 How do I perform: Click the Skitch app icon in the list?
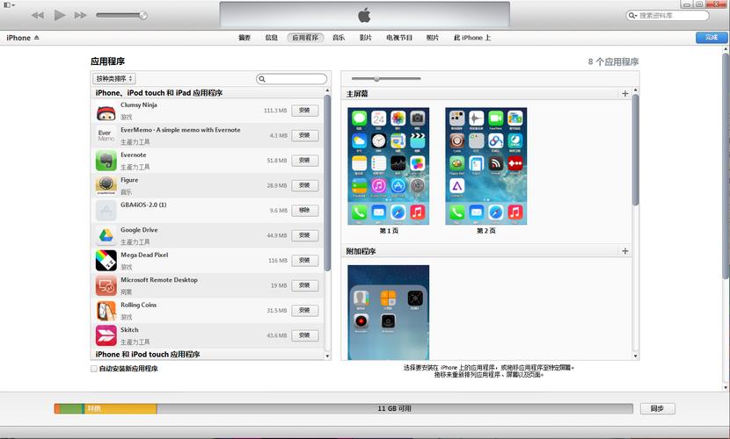pyautogui.click(x=106, y=335)
